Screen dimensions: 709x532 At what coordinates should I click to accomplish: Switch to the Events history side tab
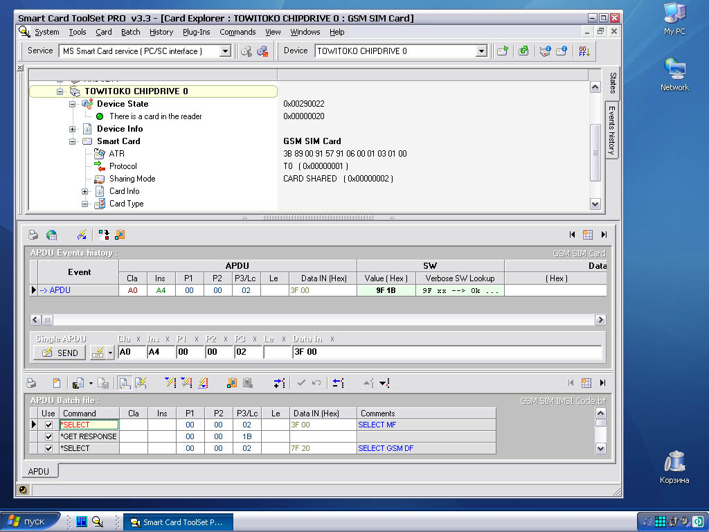[612, 130]
